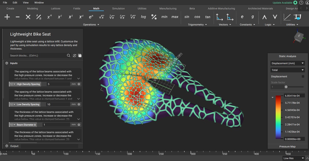Image resolution: width=309 pixels, height=161 pixels.
Task: Select the x cubed icon
Action: click(71, 17)
